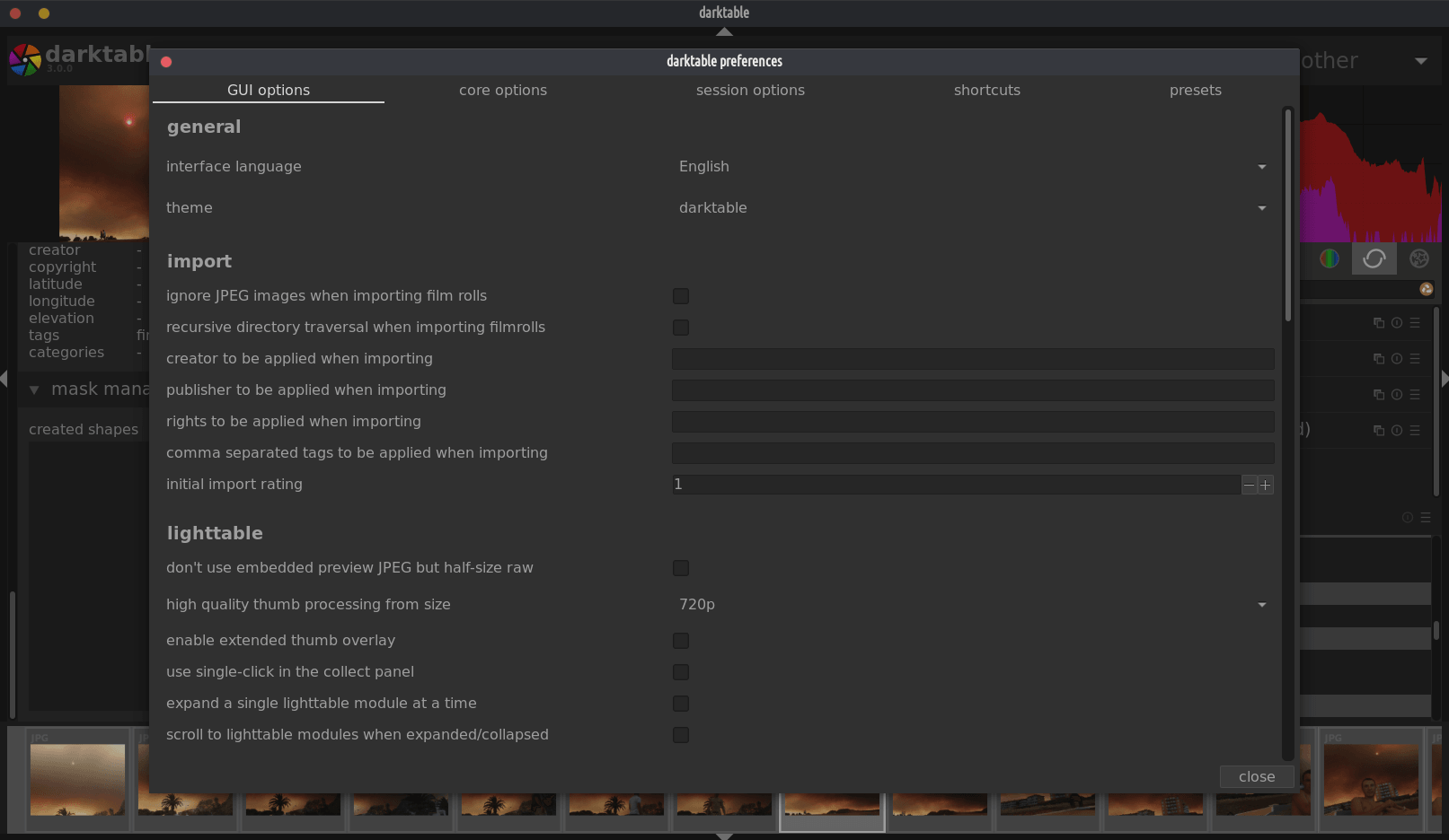Open presets menu icon in topmost module row
The height and width of the screenshot is (840, 1449).
pyautogui.click(x=1415, y=323)
